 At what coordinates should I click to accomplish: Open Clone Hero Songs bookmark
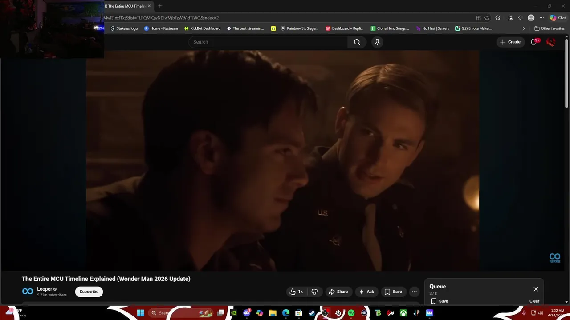coord(390,28)
